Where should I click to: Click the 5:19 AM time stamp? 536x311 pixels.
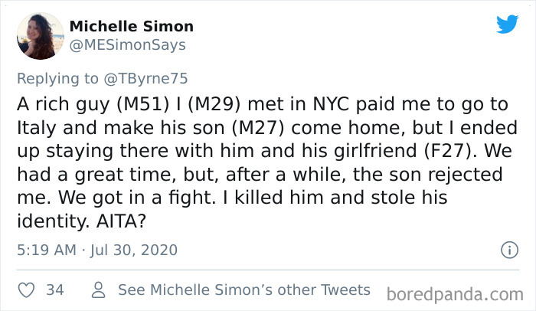[47, 250]
